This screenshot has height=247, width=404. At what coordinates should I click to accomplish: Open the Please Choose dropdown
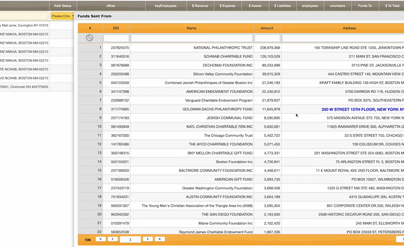[62, 16]
